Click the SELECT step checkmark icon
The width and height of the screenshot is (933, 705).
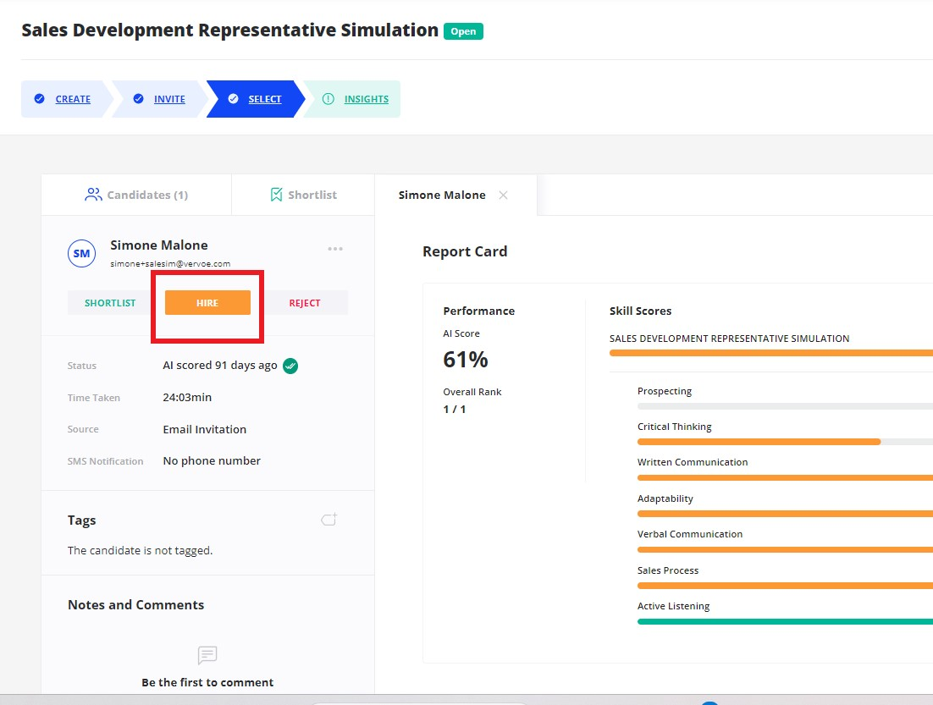click(234, 99)
